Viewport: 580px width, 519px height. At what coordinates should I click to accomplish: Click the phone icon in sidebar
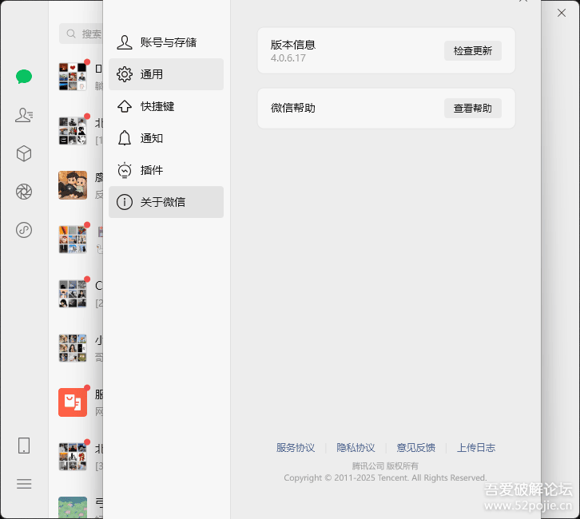[x=24, y=446]
